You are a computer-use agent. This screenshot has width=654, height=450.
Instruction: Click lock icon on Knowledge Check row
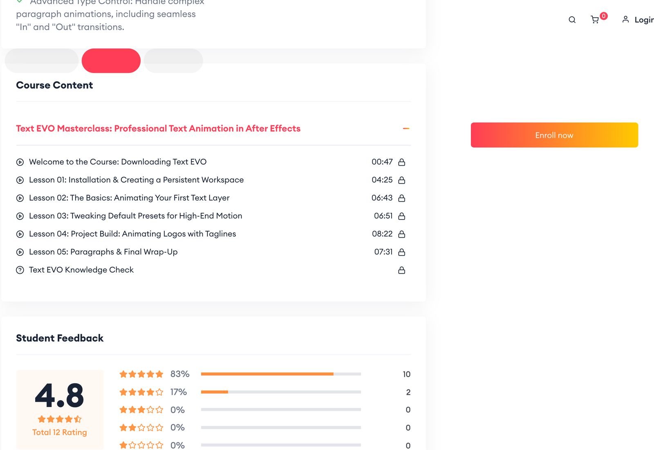click(402, 270)
